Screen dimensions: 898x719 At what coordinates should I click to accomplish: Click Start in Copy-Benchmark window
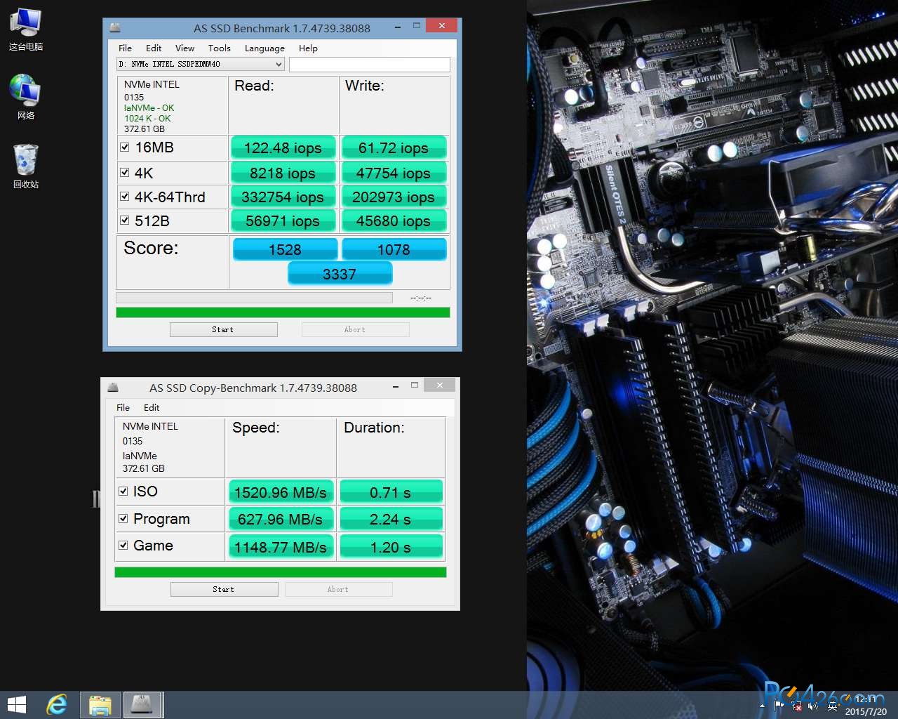(x=224, y=589)
